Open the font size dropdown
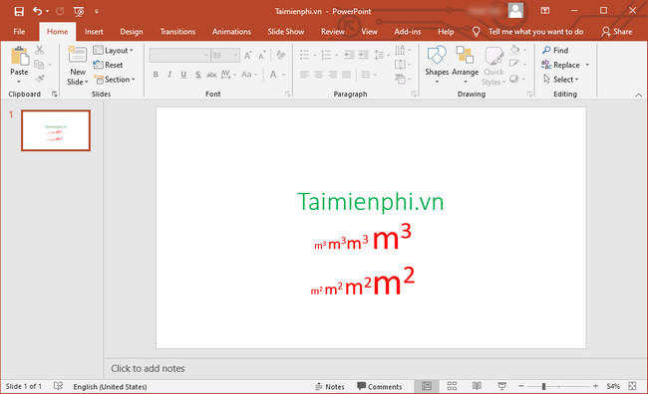This screenshot has height=394, width=648. point(235,56)
